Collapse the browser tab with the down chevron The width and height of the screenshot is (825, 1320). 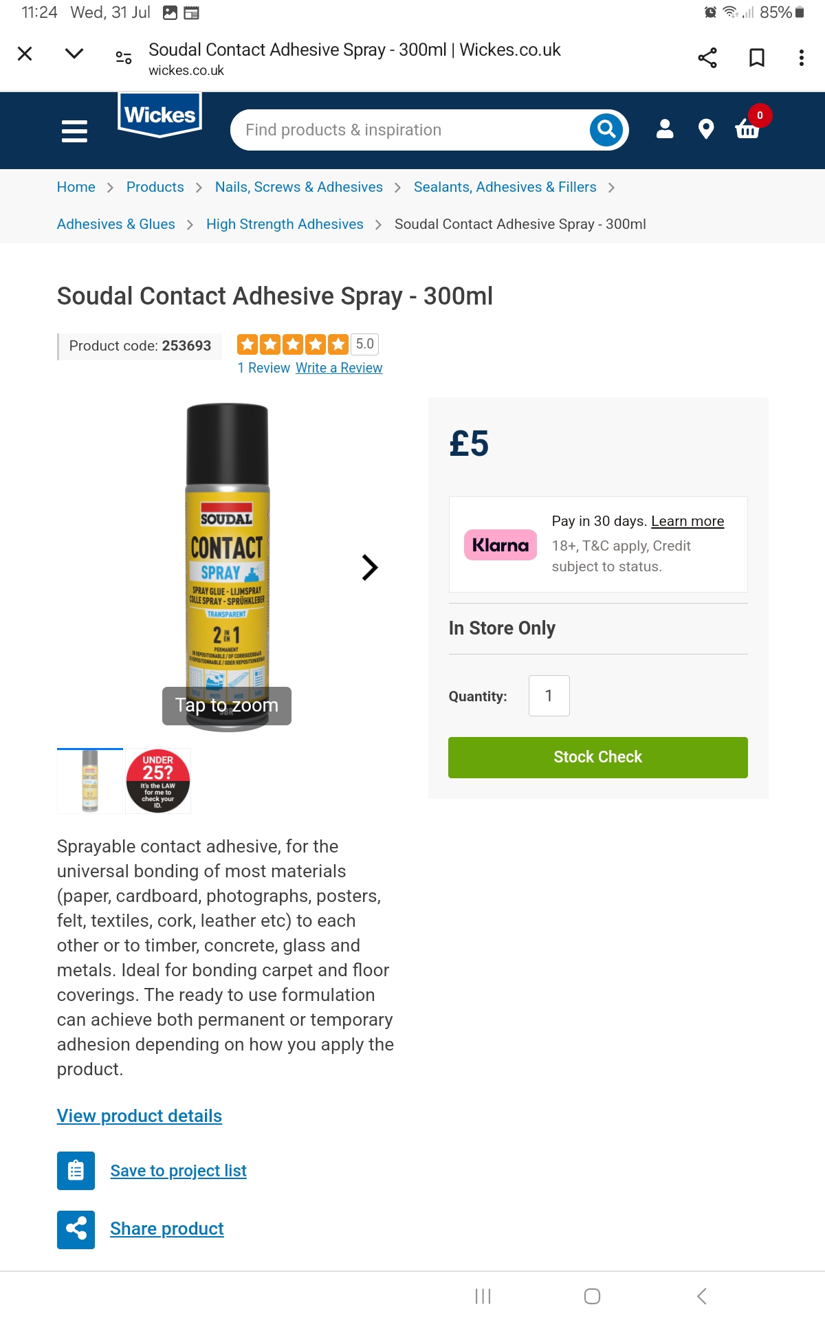(x=74, y=54)
